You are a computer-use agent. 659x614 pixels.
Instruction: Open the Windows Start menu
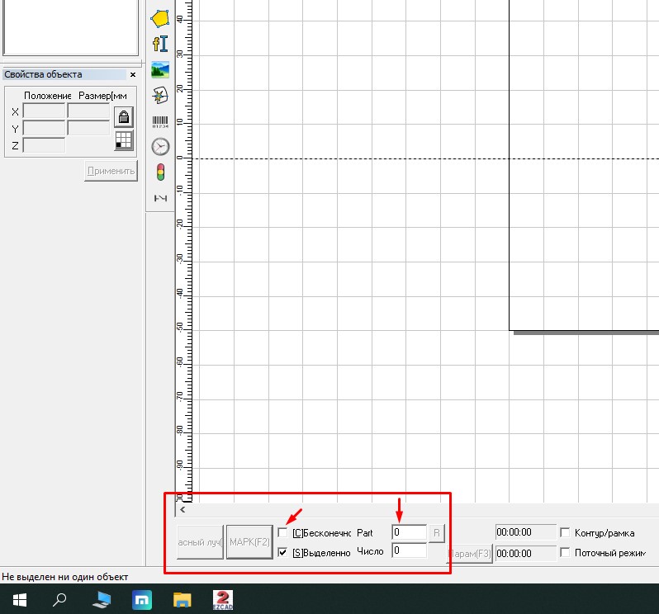tap(18, 600)
